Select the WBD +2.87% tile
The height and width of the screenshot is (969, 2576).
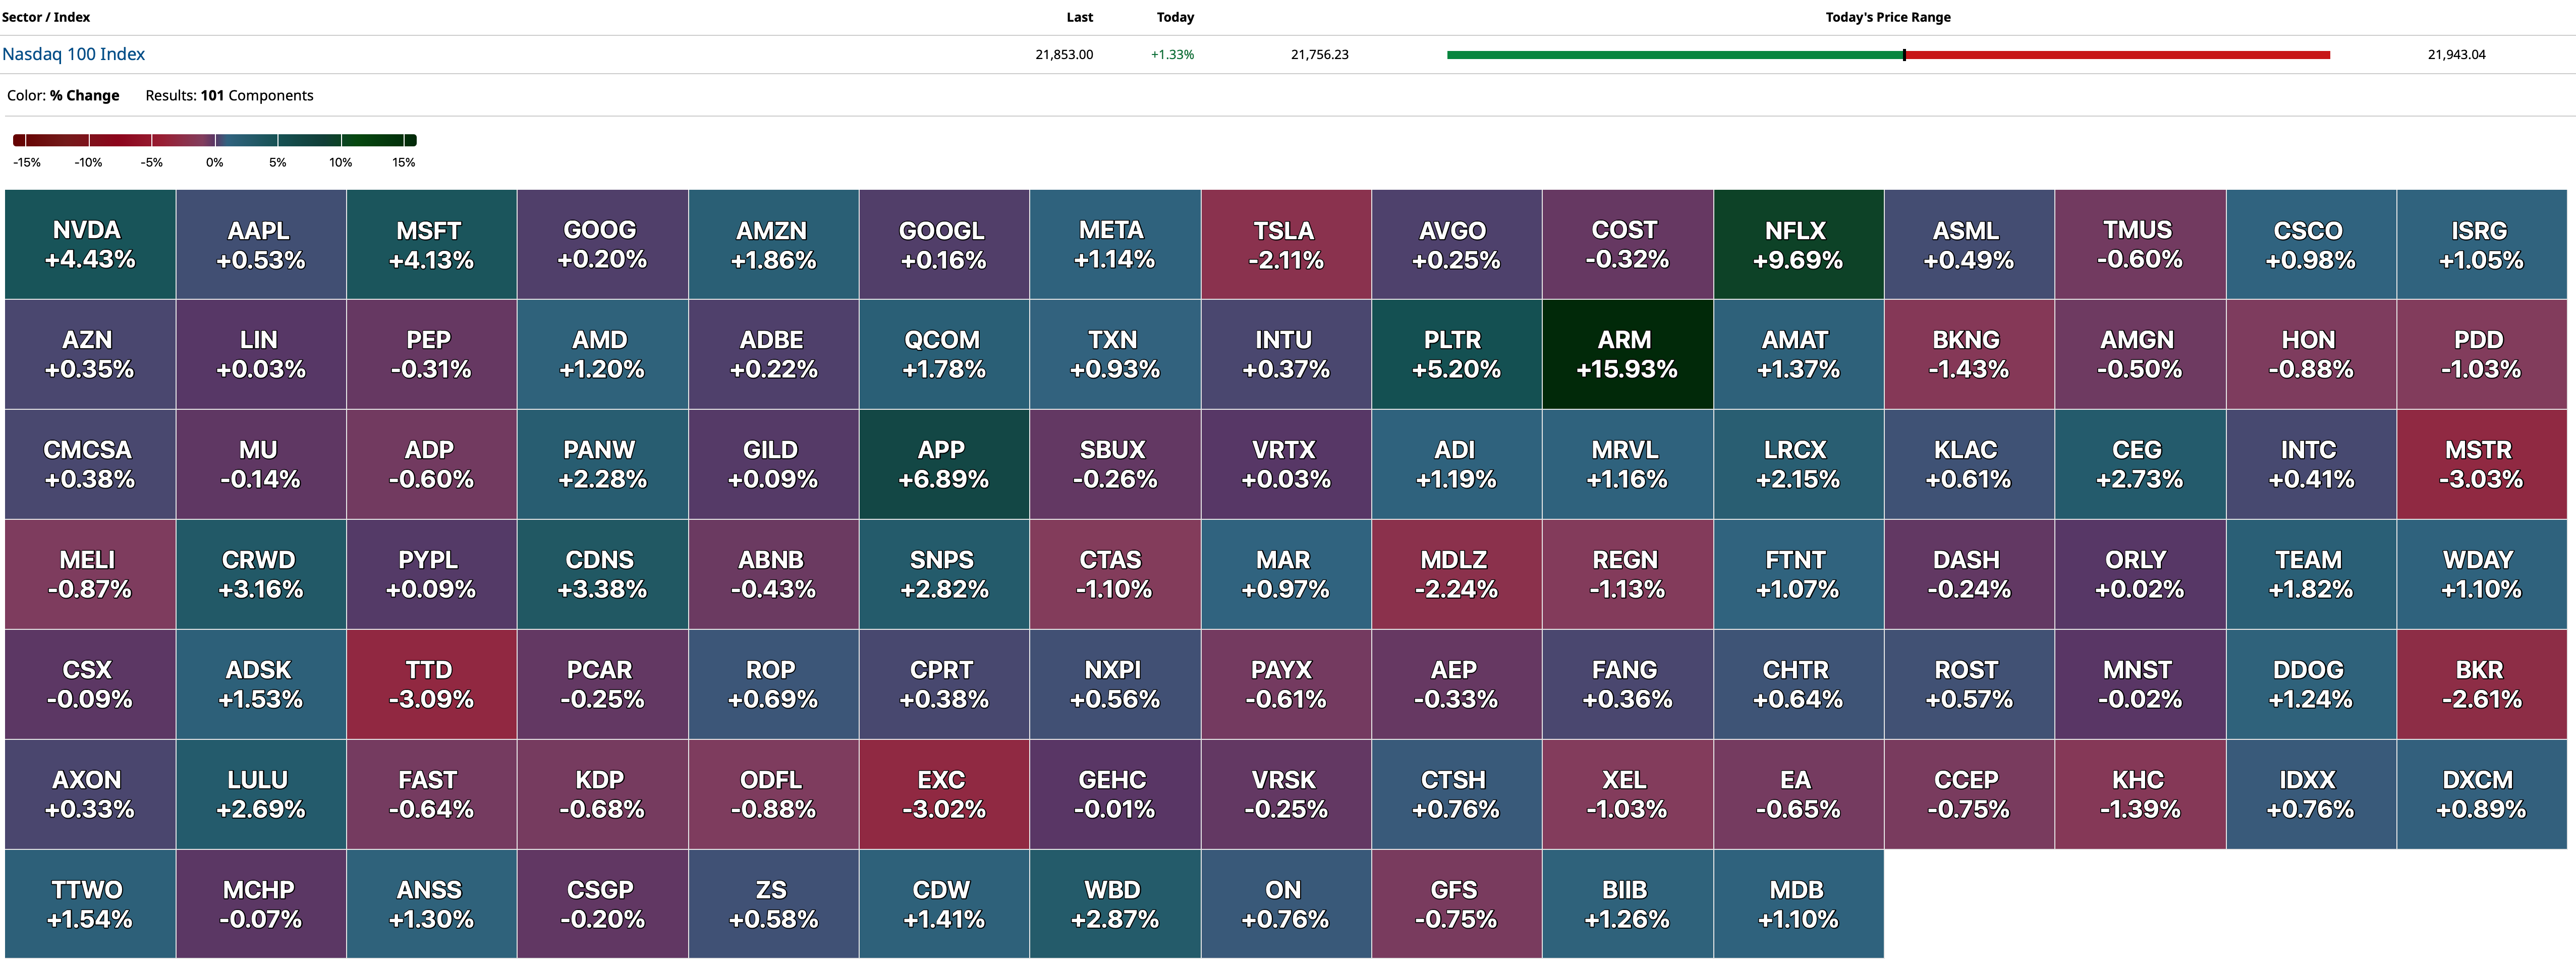click(x=1114, y=904)
